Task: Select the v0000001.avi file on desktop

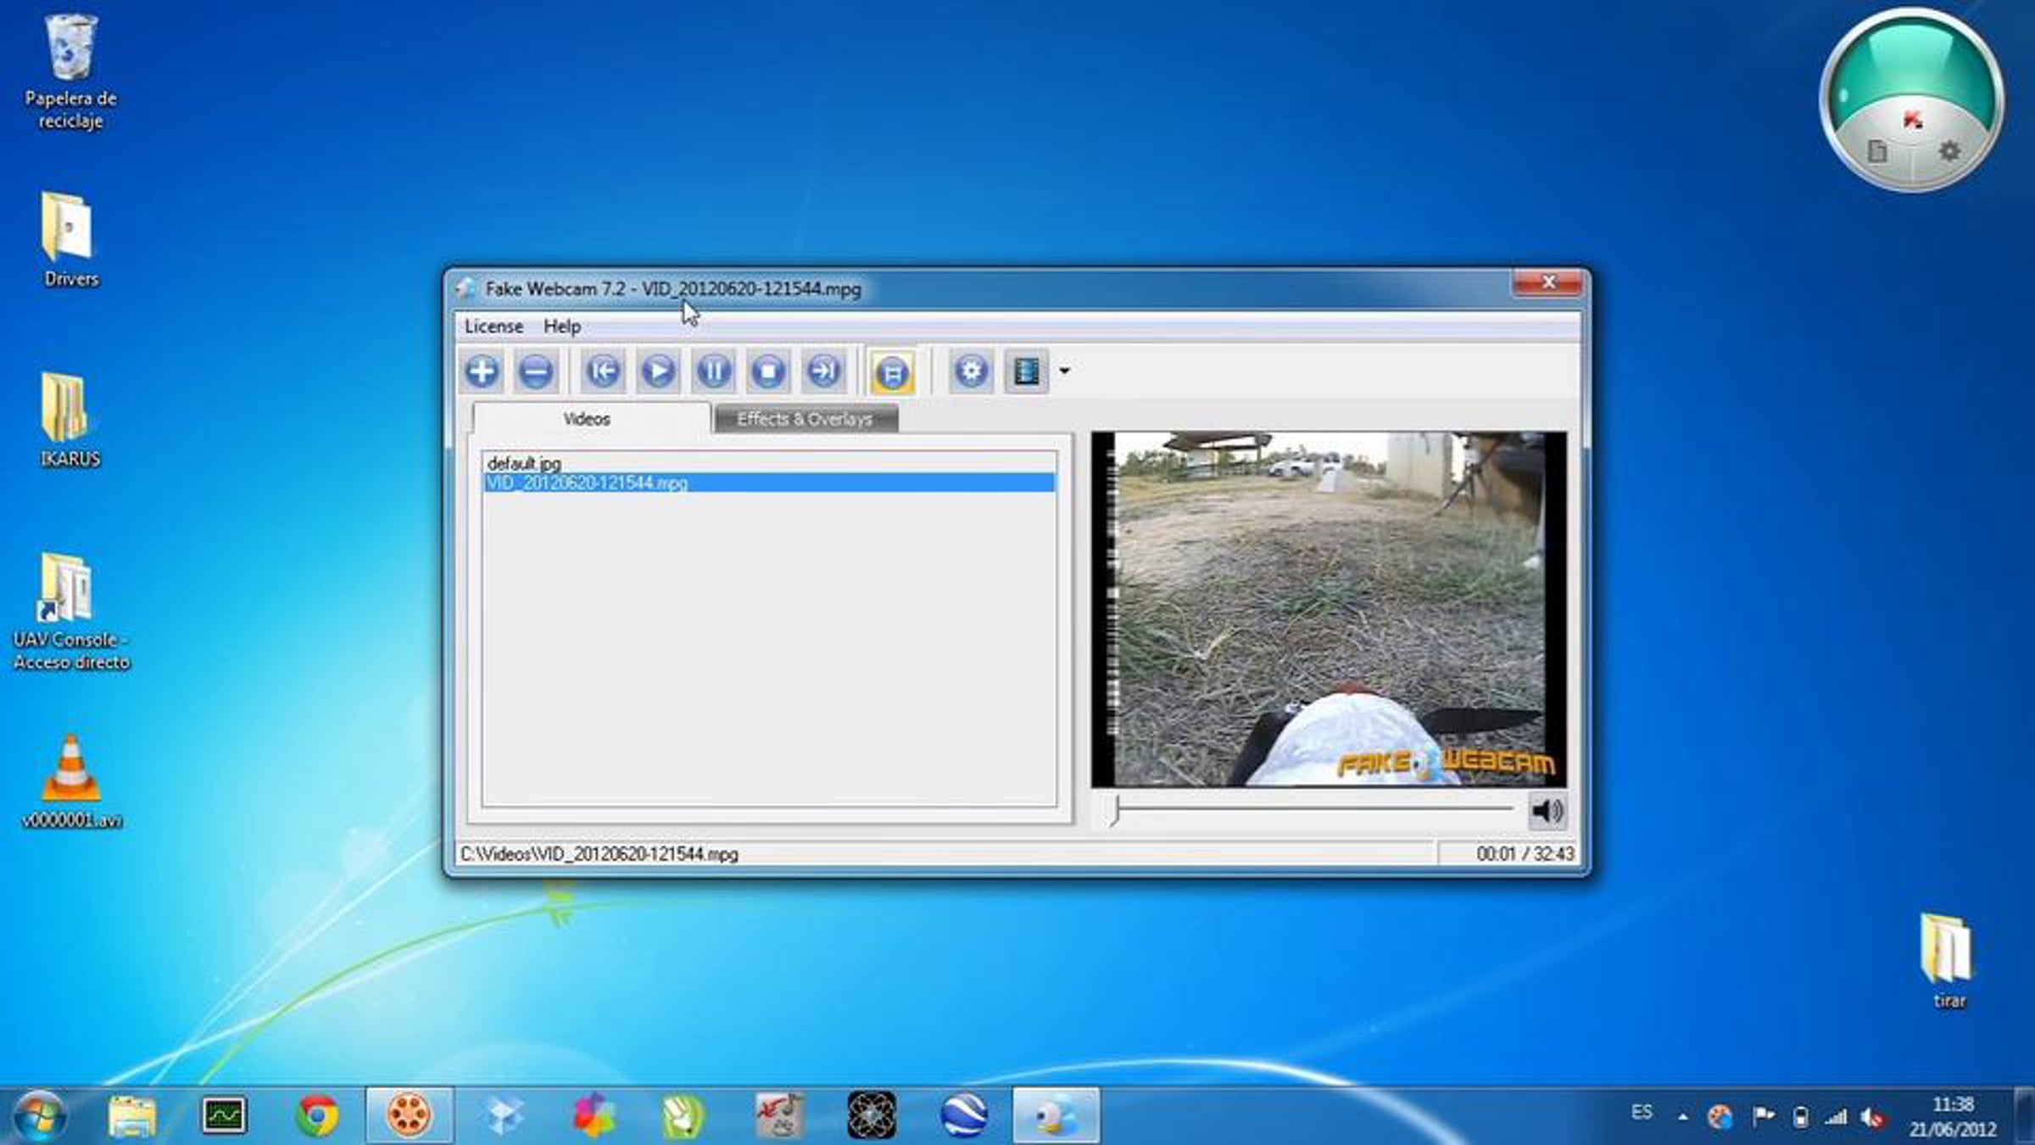Action: 71,782
